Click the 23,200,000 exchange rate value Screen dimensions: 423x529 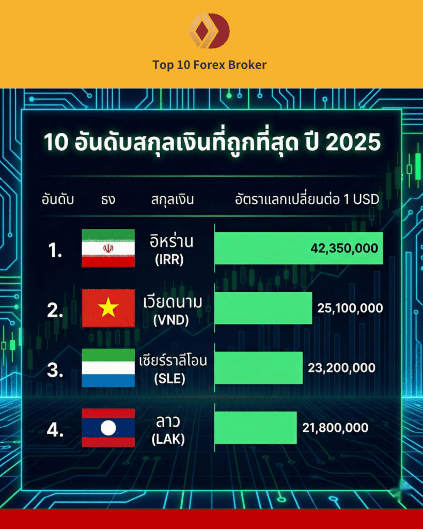(341, 368)
